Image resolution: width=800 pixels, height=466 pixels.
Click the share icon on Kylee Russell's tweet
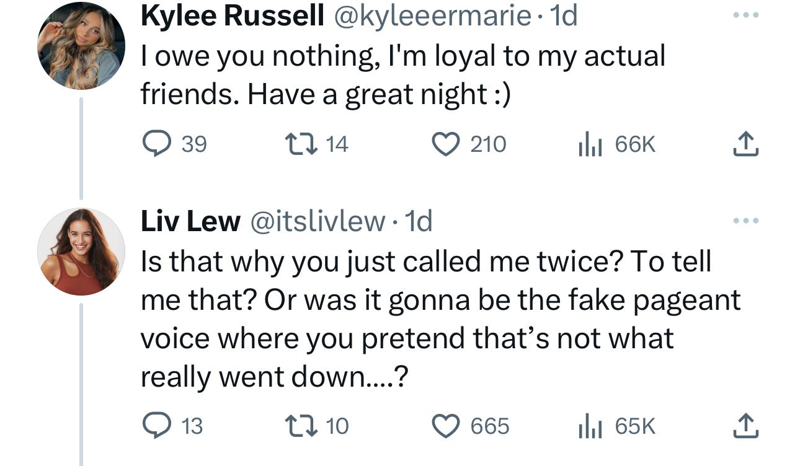tap(746, 144)
